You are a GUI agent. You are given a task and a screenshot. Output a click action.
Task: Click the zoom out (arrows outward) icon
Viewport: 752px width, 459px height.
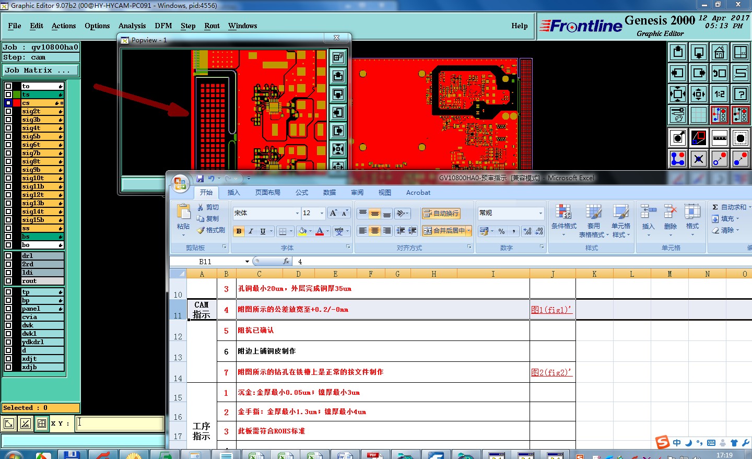(x=699, y=94)
